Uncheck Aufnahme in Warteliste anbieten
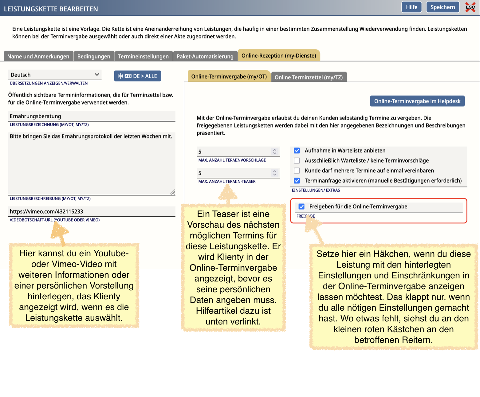The width and height of the screenshot is (480, 397). click(x=297, y=151)
